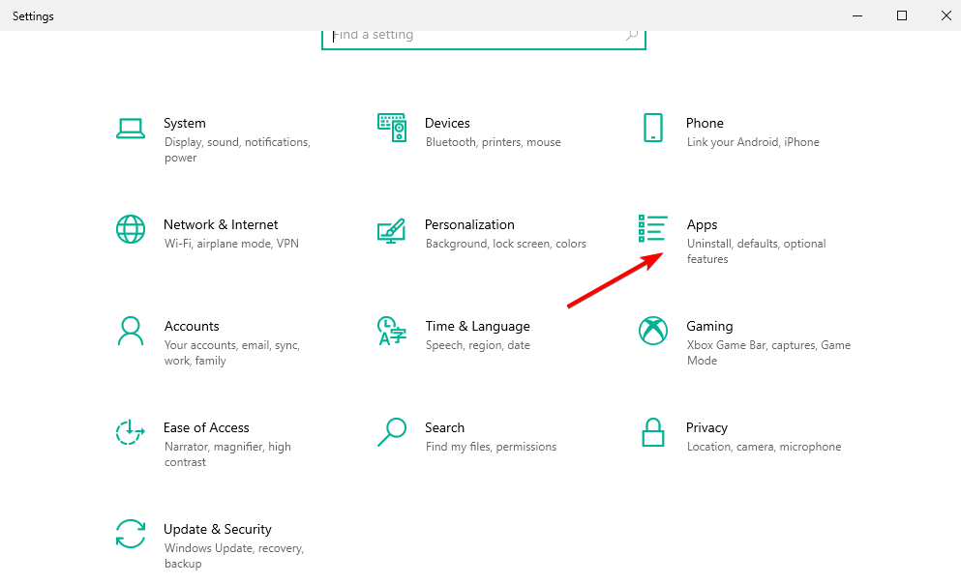Select the Update & Security heading
This screenshot has height=584, width=961.
(218, 530)
